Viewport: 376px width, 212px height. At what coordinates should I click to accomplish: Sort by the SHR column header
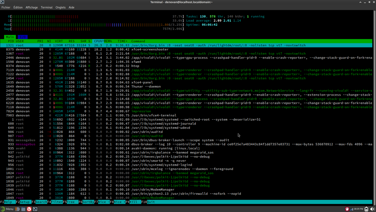(x=83, y=41)
